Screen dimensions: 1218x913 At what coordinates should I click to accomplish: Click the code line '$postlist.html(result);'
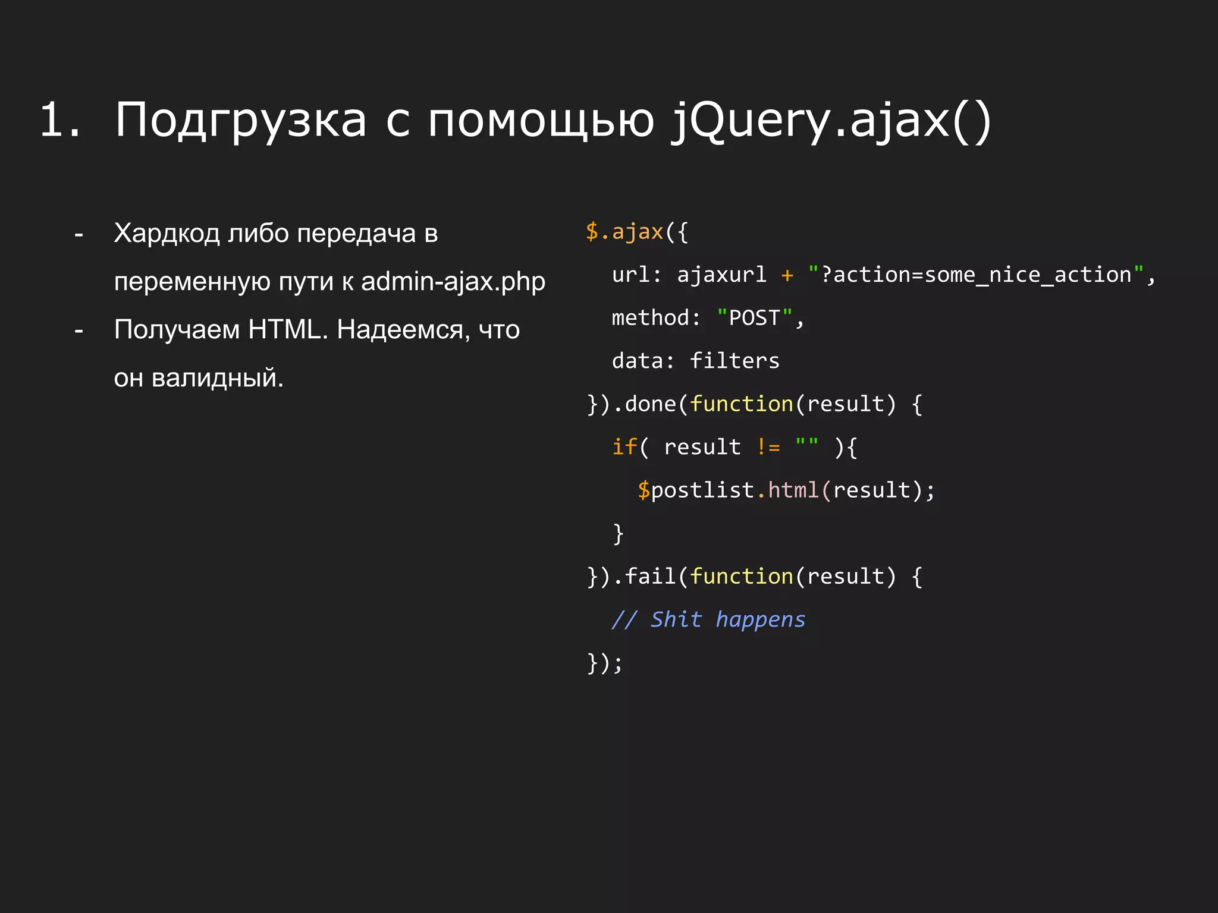tap(786, 490)
